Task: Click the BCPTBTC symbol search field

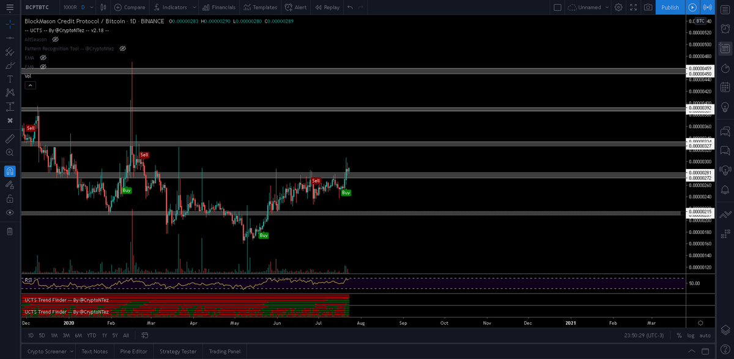Action: click(x=38, y=7)
